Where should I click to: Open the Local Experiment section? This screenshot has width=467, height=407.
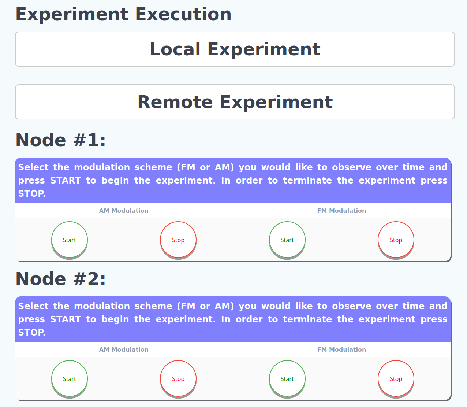(x=234, y=49)
